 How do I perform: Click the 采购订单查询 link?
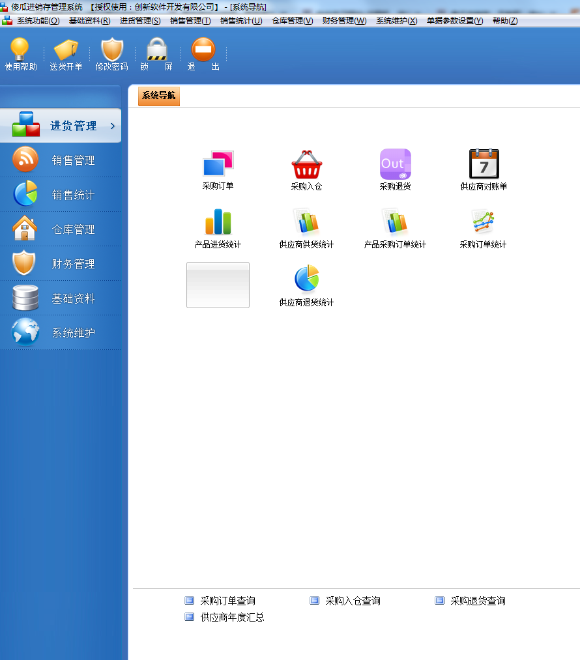coord(227,601)
